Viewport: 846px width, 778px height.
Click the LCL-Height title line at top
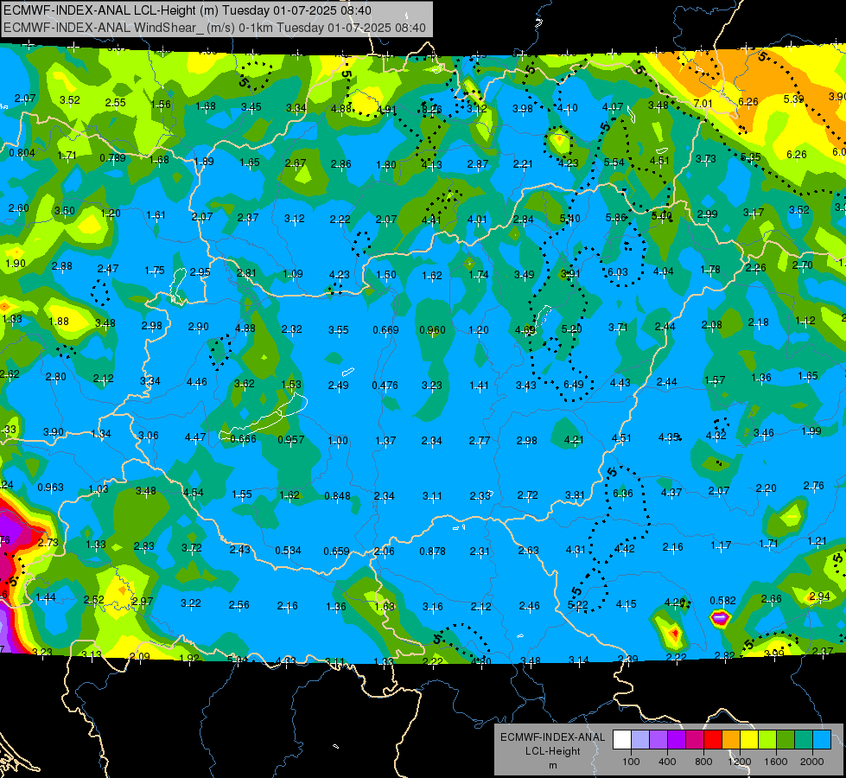(x=187, y=10)
